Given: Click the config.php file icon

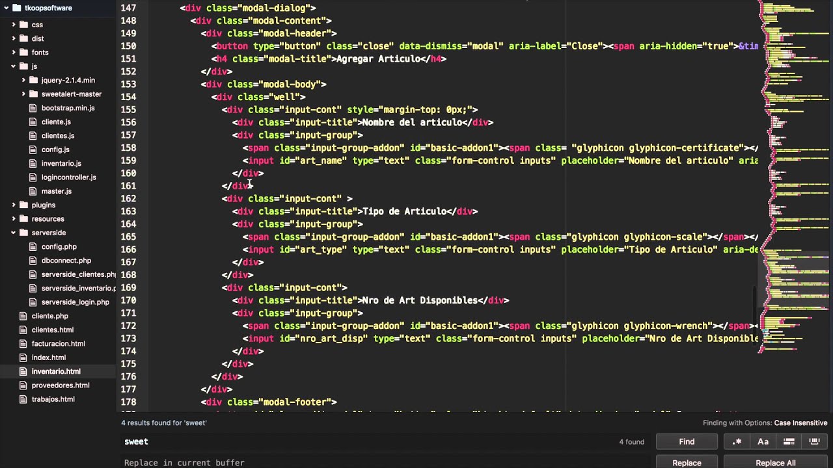Looking at the screenshot, I should click(34, 246).
